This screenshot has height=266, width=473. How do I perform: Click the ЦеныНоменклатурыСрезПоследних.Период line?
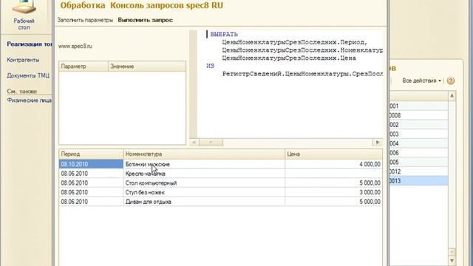pos(295,42)
